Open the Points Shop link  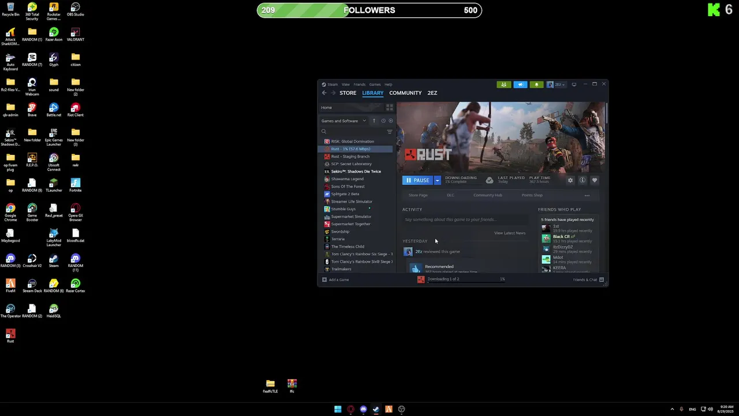click(532, 195)
